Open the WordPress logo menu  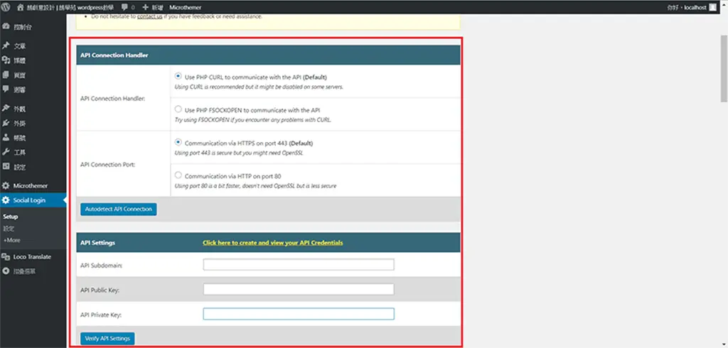(6, 7)
